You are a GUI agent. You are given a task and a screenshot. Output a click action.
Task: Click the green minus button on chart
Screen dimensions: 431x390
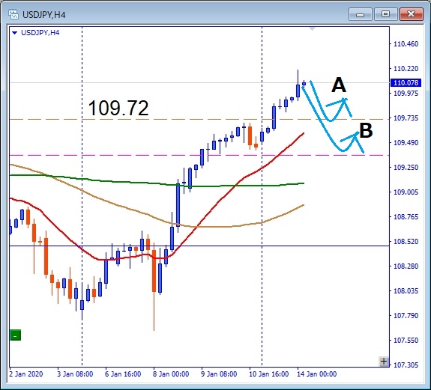point(16,335)
